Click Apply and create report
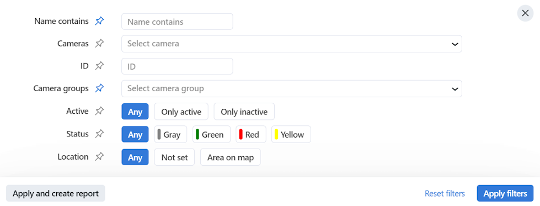 56,193
